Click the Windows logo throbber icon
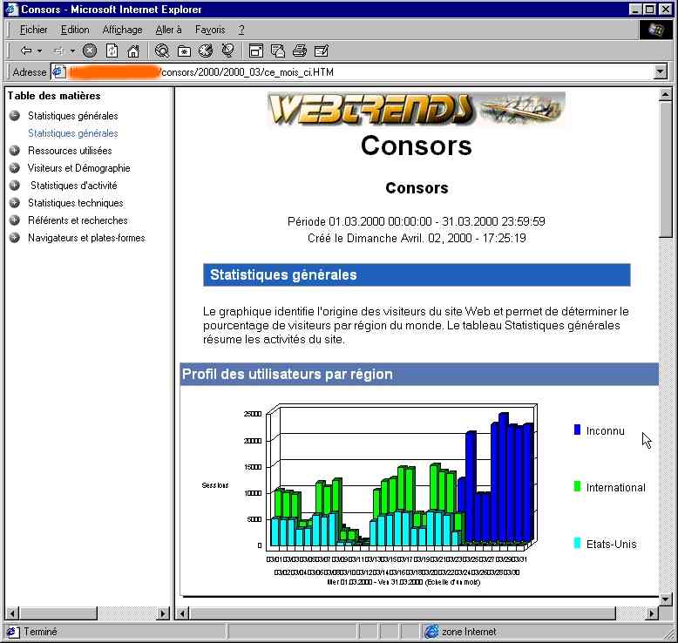This screenshot has width=678, height=643. tap(655, 30)
